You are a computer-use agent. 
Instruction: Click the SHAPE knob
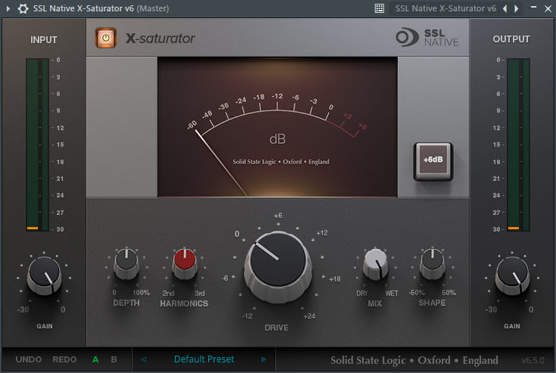(433, 264)
